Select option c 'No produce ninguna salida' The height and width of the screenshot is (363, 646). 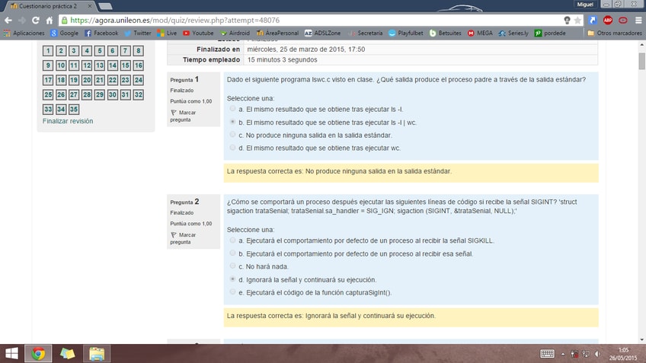click(x=233, y=135)
